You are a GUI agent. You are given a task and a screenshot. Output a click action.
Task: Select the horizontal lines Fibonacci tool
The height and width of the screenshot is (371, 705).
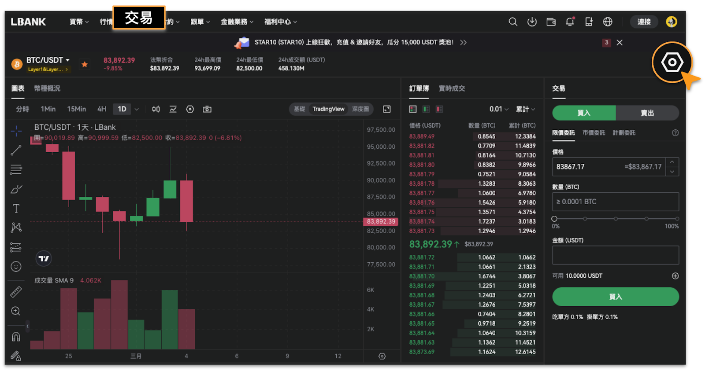coord(16,169)
